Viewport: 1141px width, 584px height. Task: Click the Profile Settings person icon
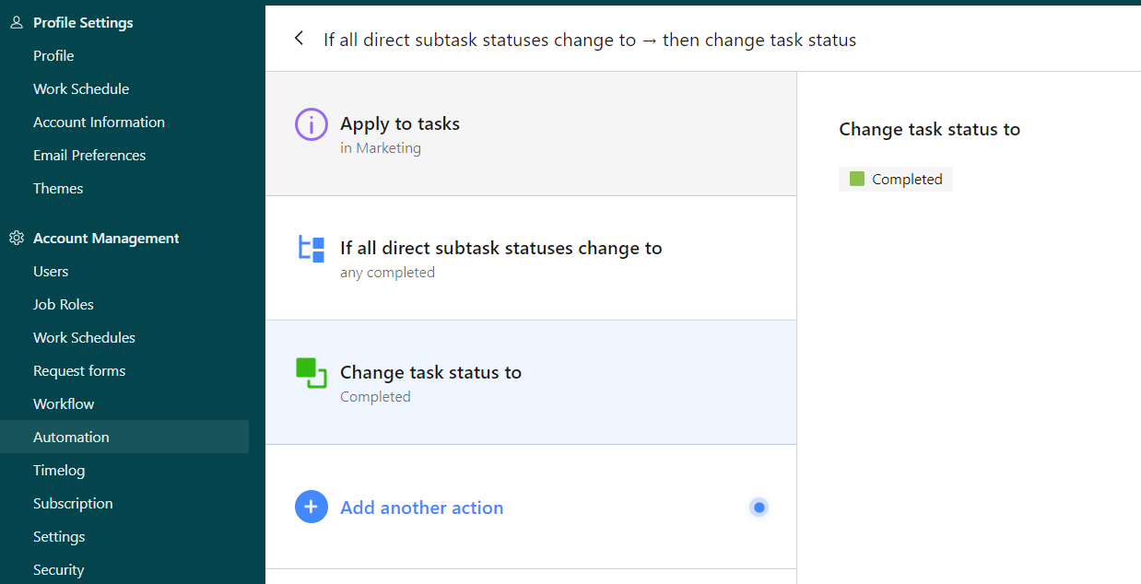(x=17, y=22)
